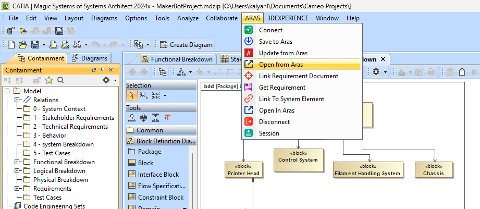Open the arrow beside Containment gear icon
This screenshot has width=480, height=209.
[x=115, y=80]
